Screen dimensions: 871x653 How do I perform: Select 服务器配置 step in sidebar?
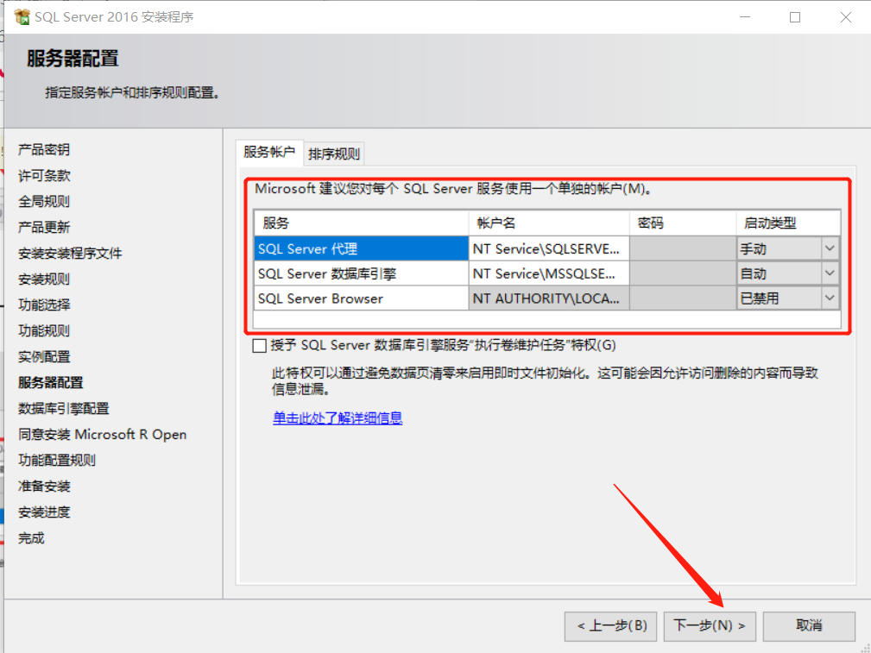coord(51,383)
